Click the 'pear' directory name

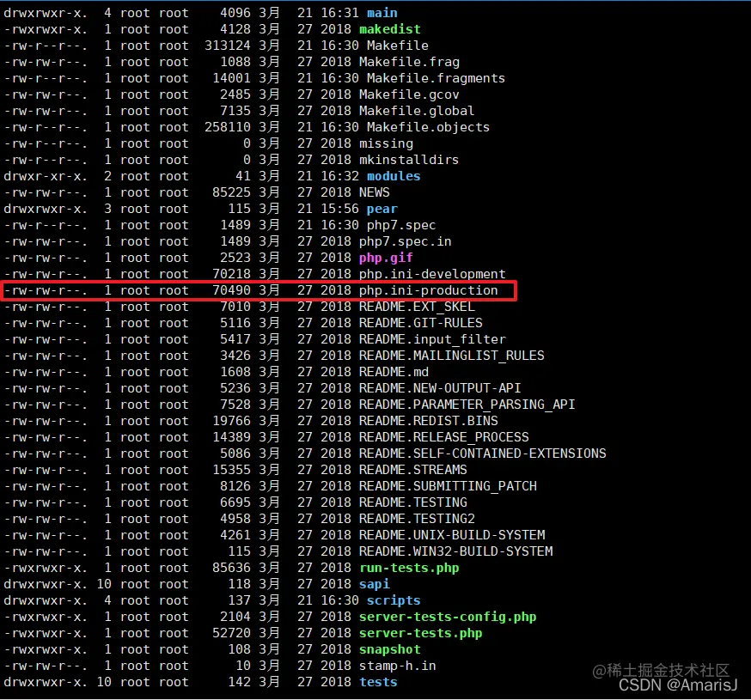(382, 209)
